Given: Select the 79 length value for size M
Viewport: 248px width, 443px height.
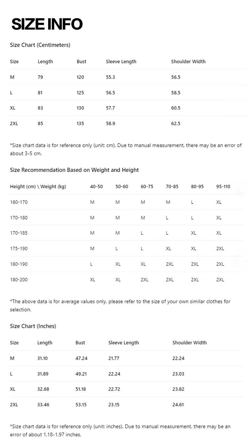Looking at the screenshot, I should [40, 77].
